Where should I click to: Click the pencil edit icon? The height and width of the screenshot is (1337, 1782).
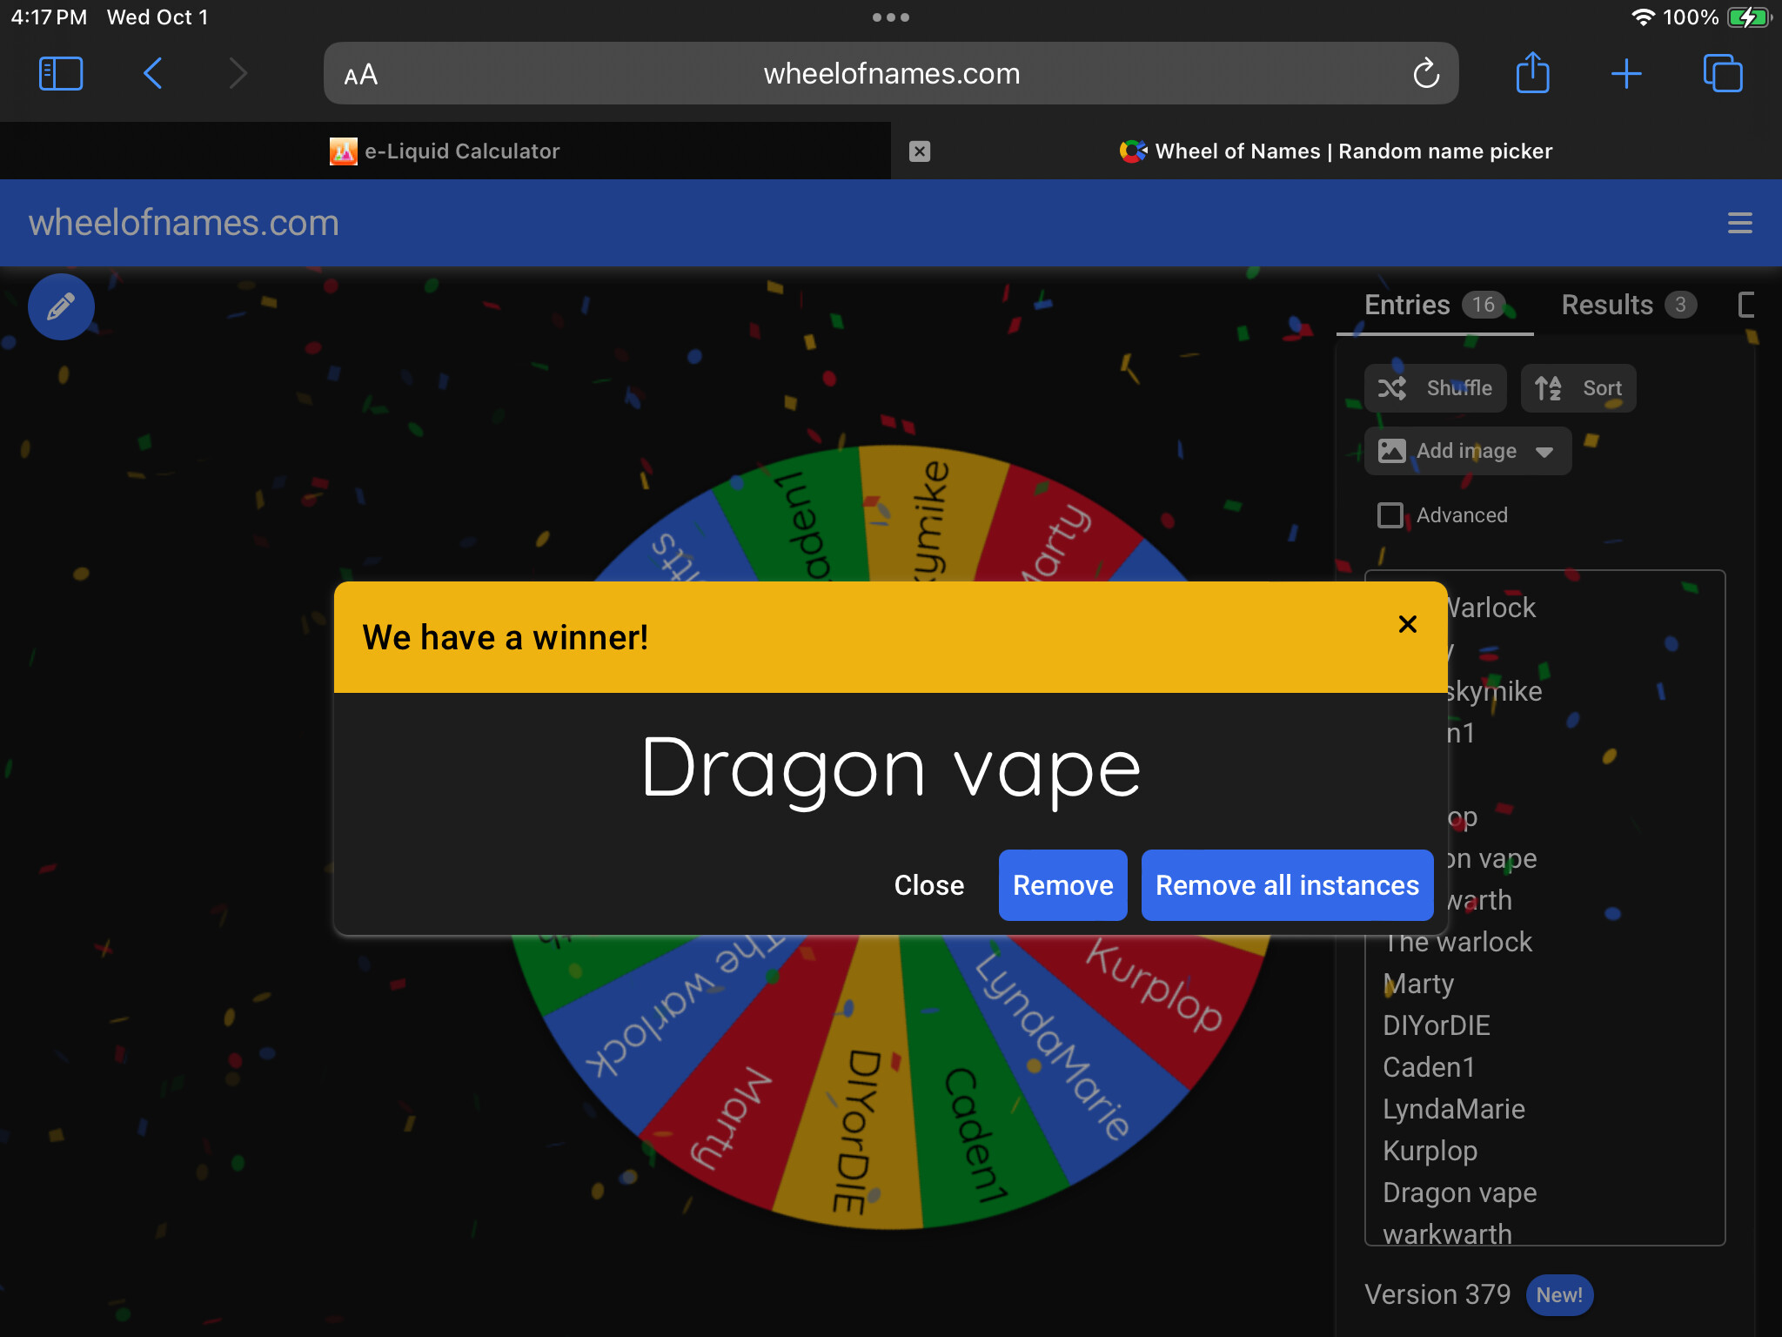click(x=61, y=307)
